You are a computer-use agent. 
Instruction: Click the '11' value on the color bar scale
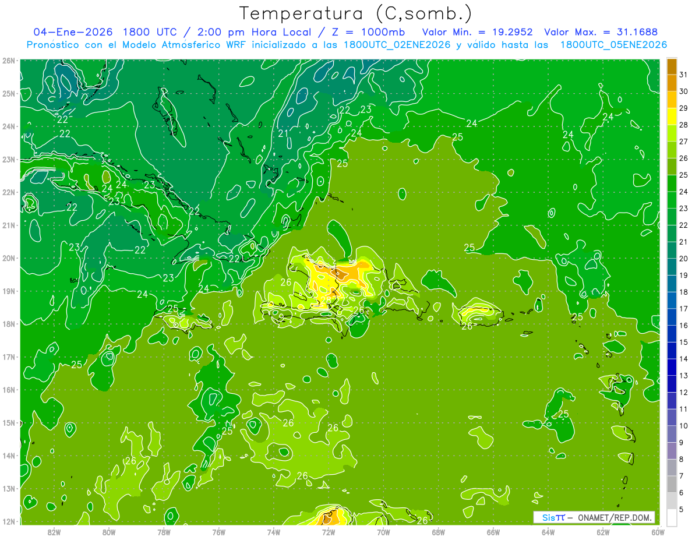point(683,409)
